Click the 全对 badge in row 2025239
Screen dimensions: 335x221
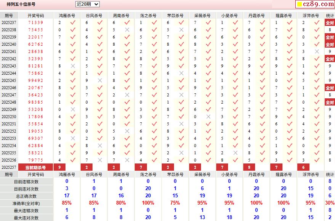[330, 37]
